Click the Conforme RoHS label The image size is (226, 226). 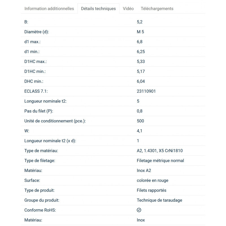[x=40, y=210]
